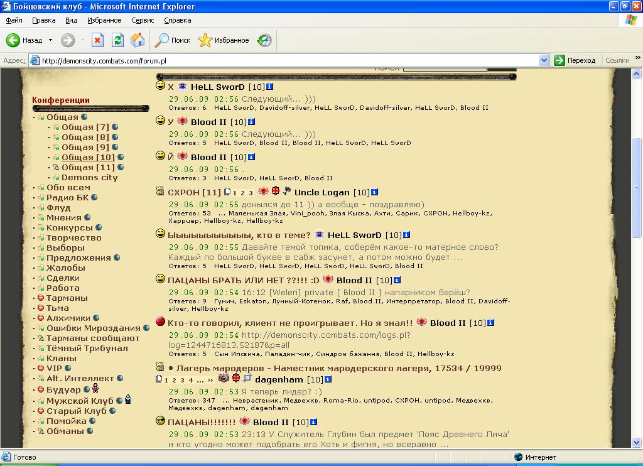Click the Refresh page icon

(x=117, y=40)
